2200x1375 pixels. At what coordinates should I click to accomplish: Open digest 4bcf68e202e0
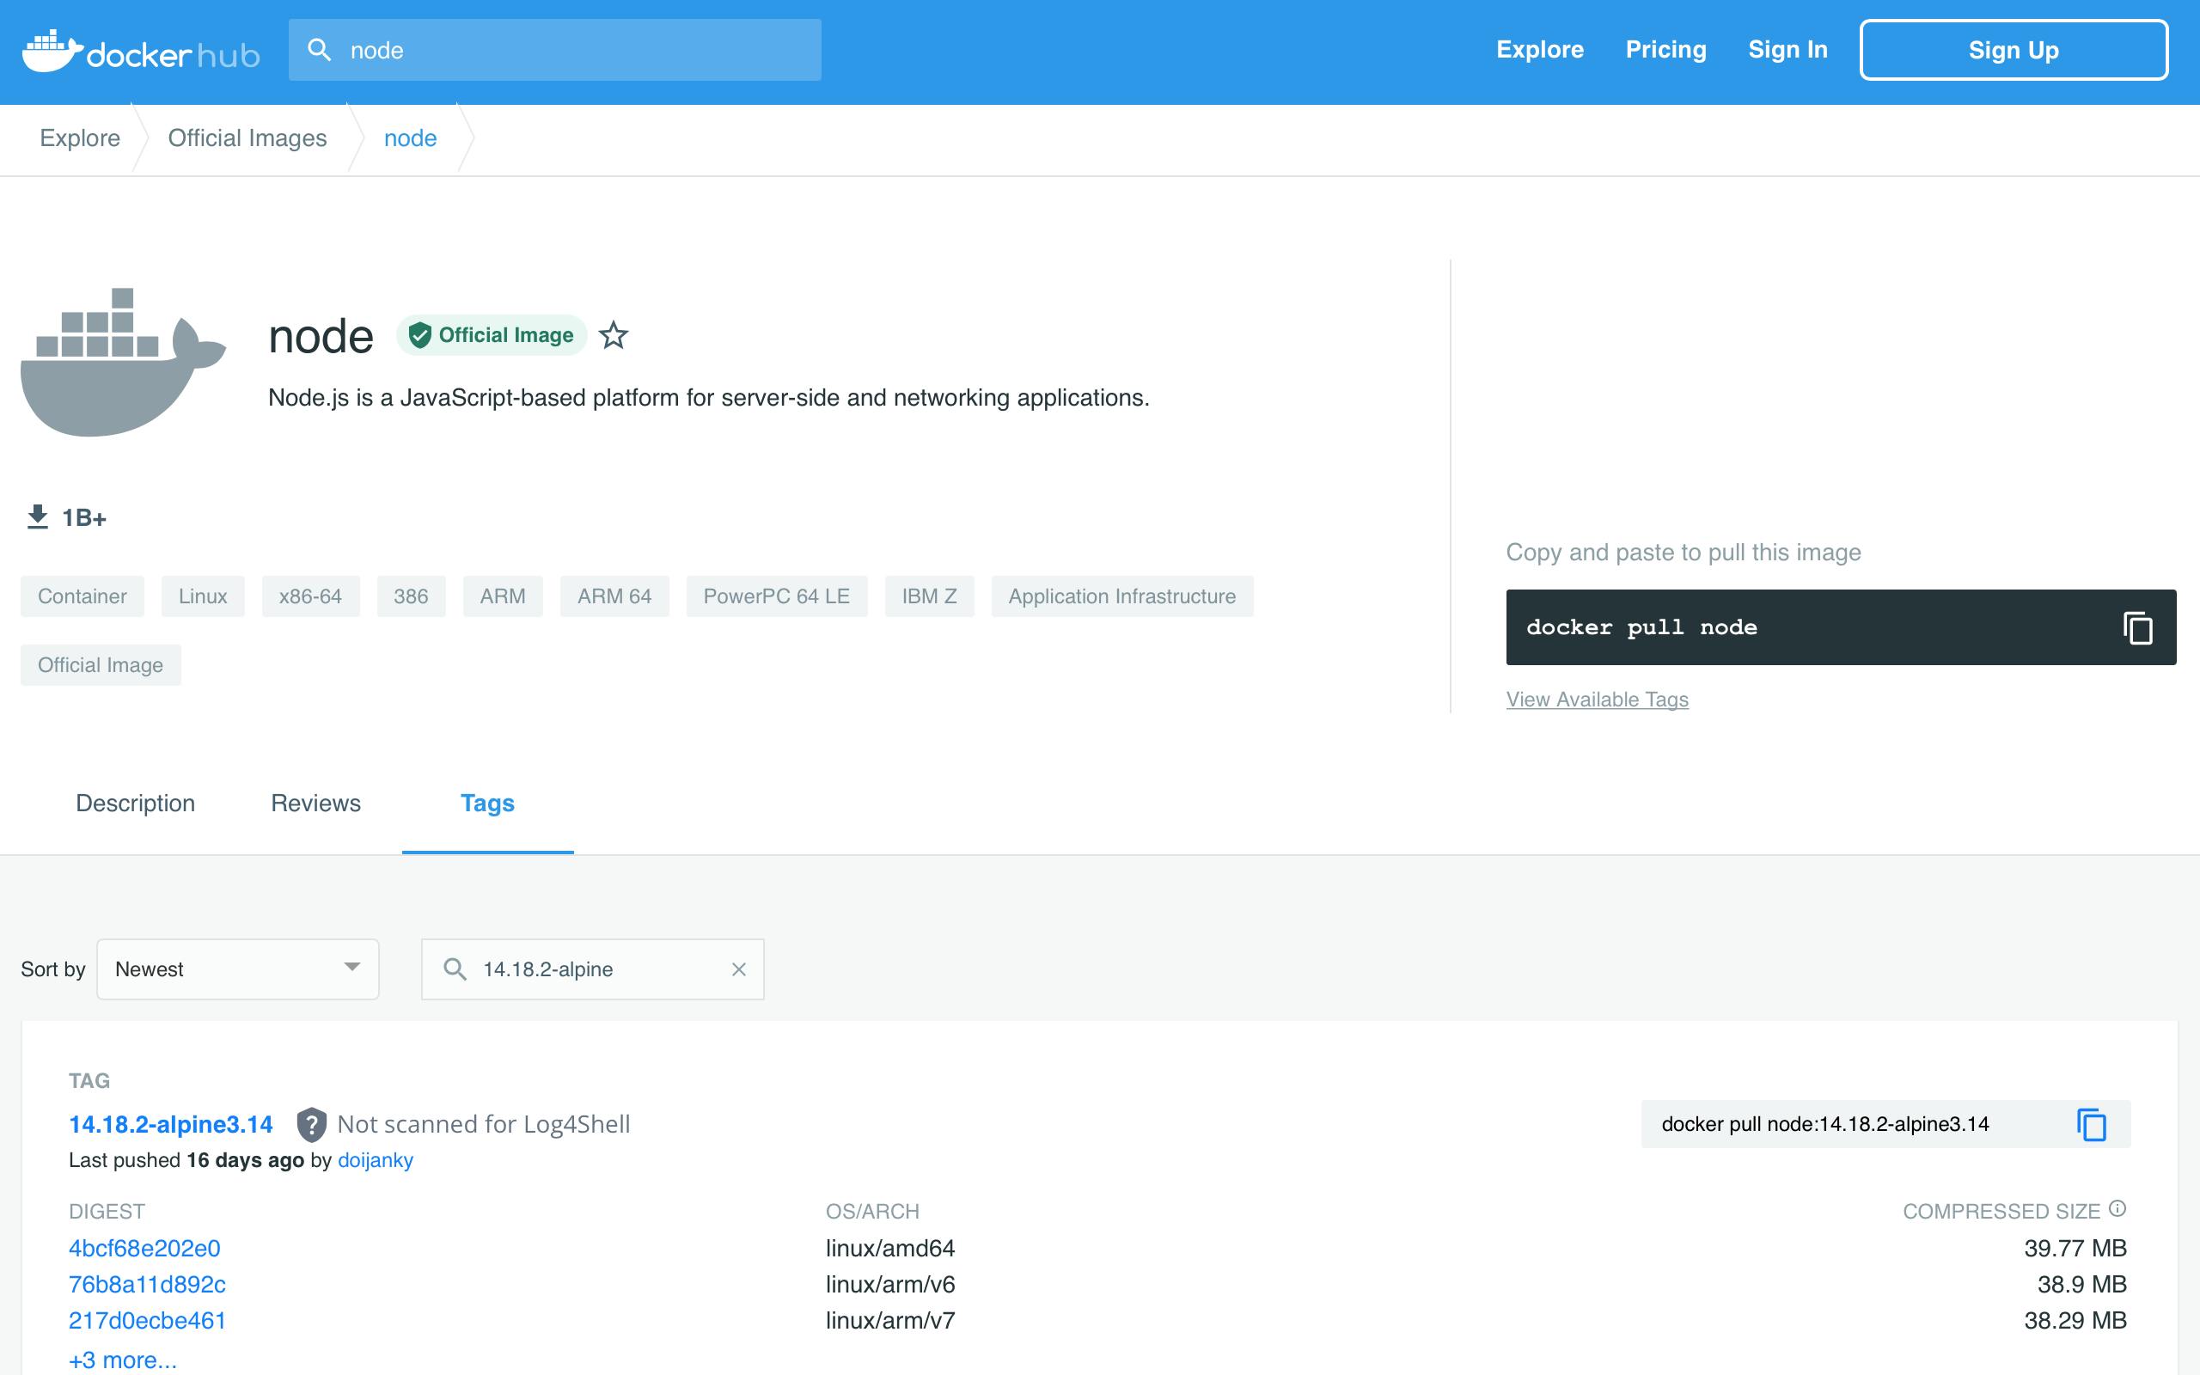[144, 1249]
